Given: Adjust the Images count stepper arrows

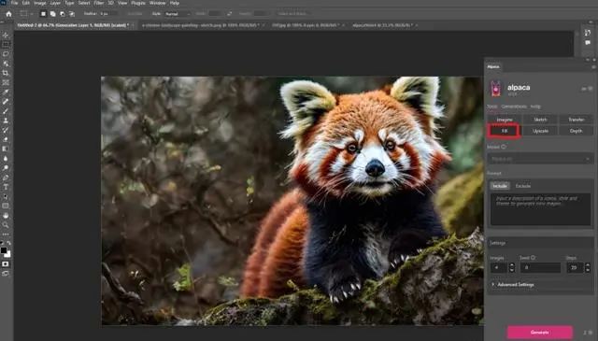Looking at the screenshot, I should point(512,268).
